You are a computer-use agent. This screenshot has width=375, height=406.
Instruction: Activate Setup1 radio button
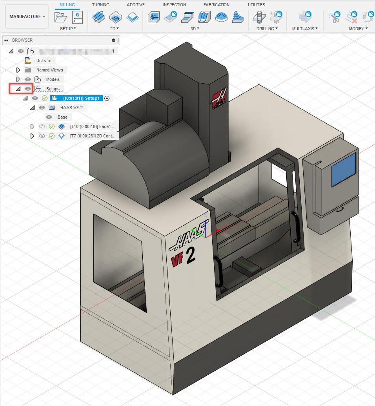pyautogui.click(x=107, y=99)
